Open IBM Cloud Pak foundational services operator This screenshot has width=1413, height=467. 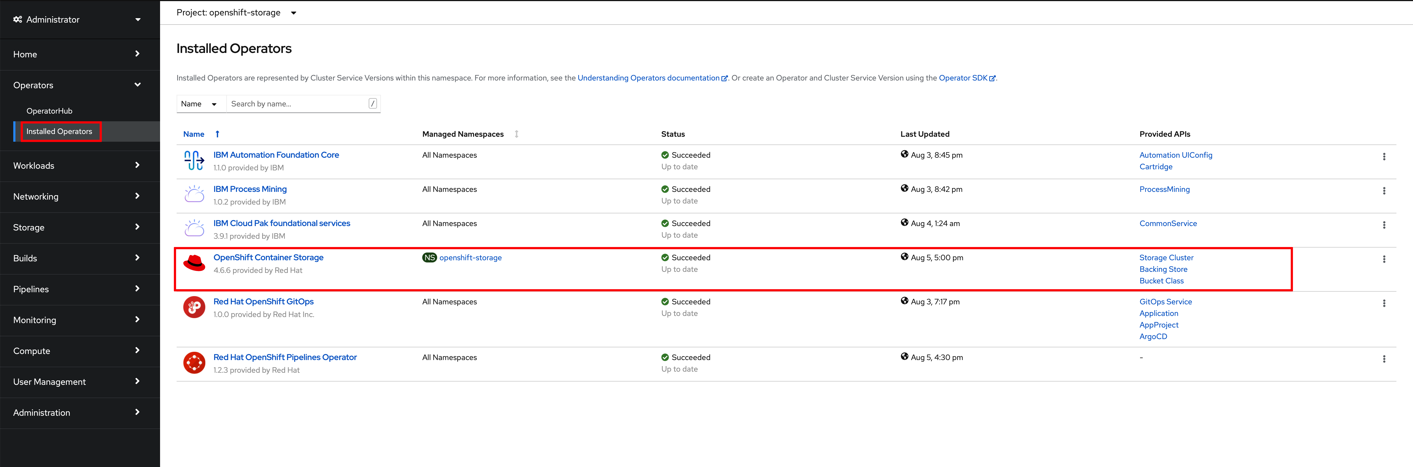tap(282, 223)
